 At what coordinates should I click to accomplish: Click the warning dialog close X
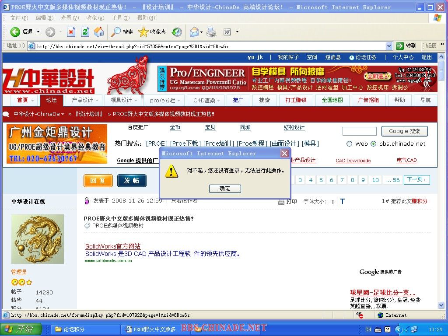(284, 154)
